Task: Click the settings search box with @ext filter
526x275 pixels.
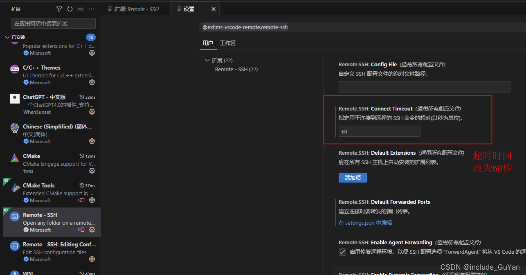Action: 363,27
